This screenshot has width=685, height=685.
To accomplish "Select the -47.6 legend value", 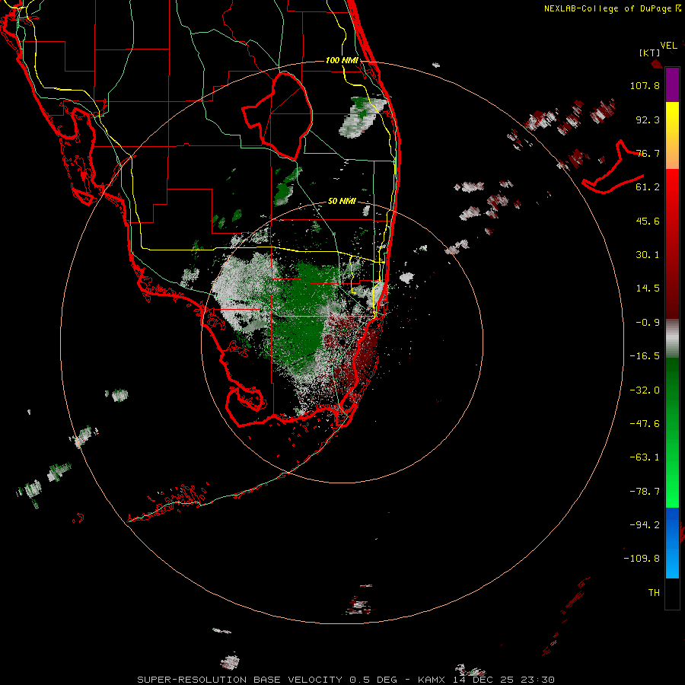I will tap(645, 424).
